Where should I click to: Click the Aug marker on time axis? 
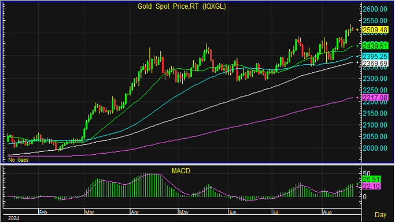pyautogui.click(x=327, y=213)
